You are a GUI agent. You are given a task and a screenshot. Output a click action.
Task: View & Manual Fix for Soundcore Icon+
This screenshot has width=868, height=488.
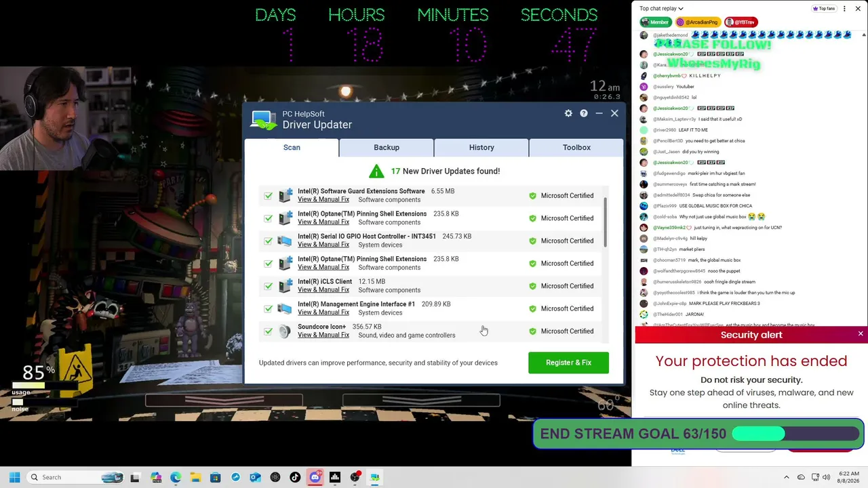point(323,335)
